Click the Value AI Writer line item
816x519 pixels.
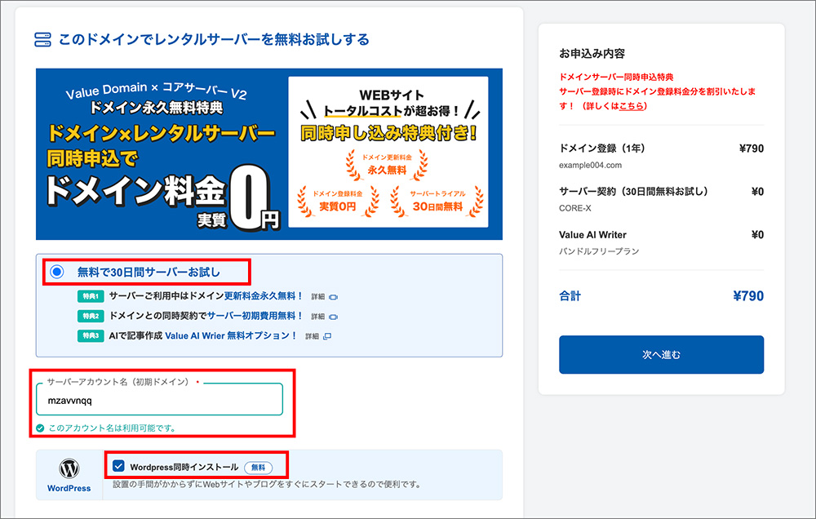pos(592,235)
